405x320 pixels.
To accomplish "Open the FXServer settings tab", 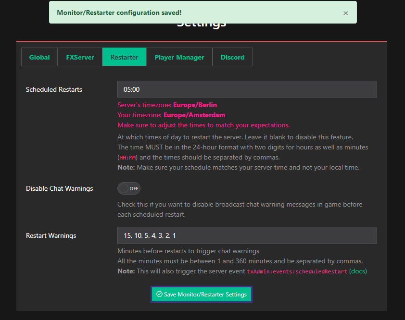I will (x=80, y=57).
